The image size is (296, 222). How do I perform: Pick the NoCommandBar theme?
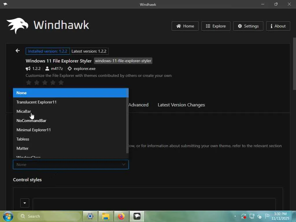pyautogui.click(x=69, y=121)
